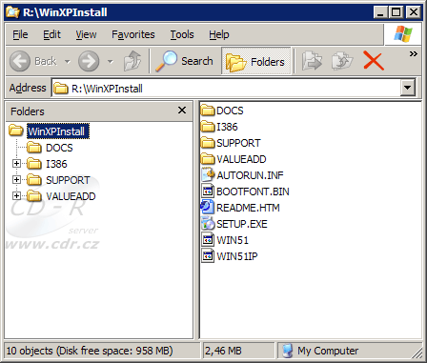The width and height of the screenshot is (427, 363).
Task: Click the SETUP.EXE file name
Action: (242, 224)
